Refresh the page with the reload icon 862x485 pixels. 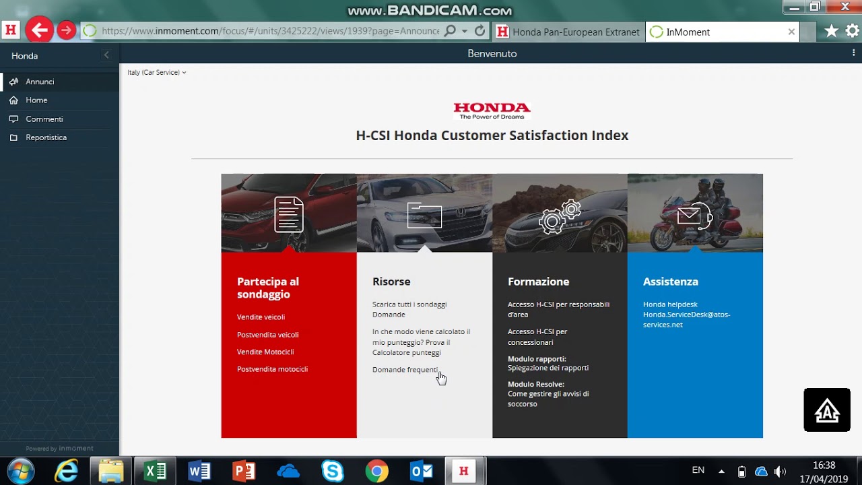479,31
